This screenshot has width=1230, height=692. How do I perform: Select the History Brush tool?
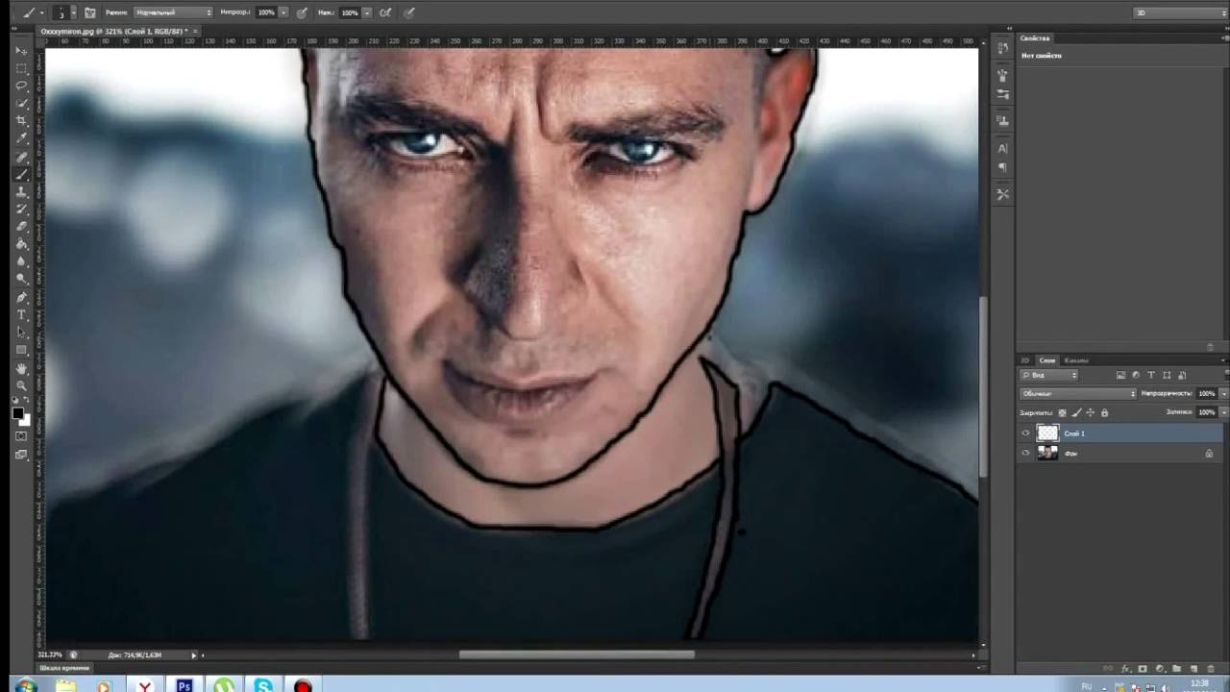pyautogui.click(x=21, y=209)
